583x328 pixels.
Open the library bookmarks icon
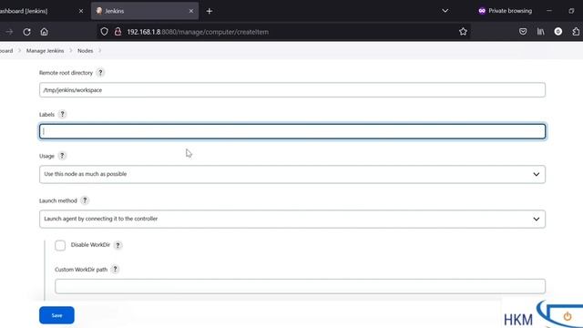540,32
